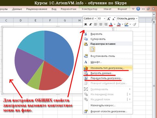Minimize the ribbon with the heart-shaped arrow
The height and width of the screenshot is (118, 157).
click(133, 9)
